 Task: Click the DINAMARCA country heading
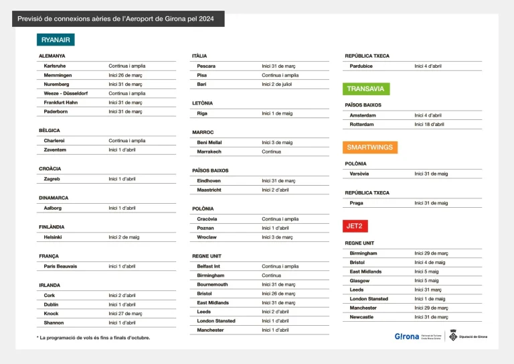pos(54,198)
